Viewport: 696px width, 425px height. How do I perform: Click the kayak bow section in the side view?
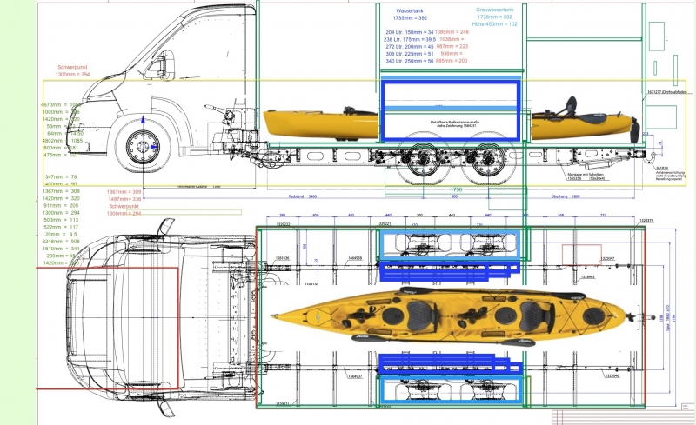click(x=321, y=123)
